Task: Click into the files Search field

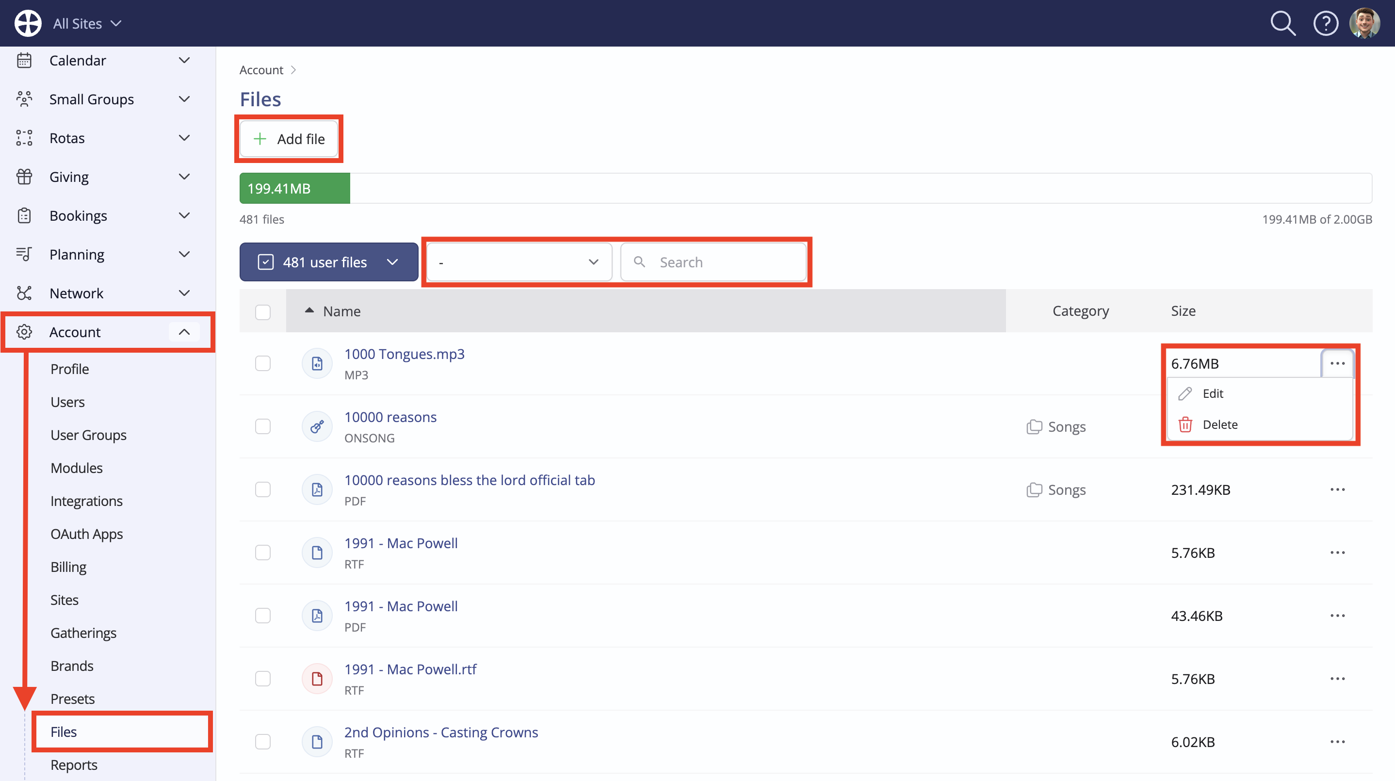Action: [x=713, y=262]
